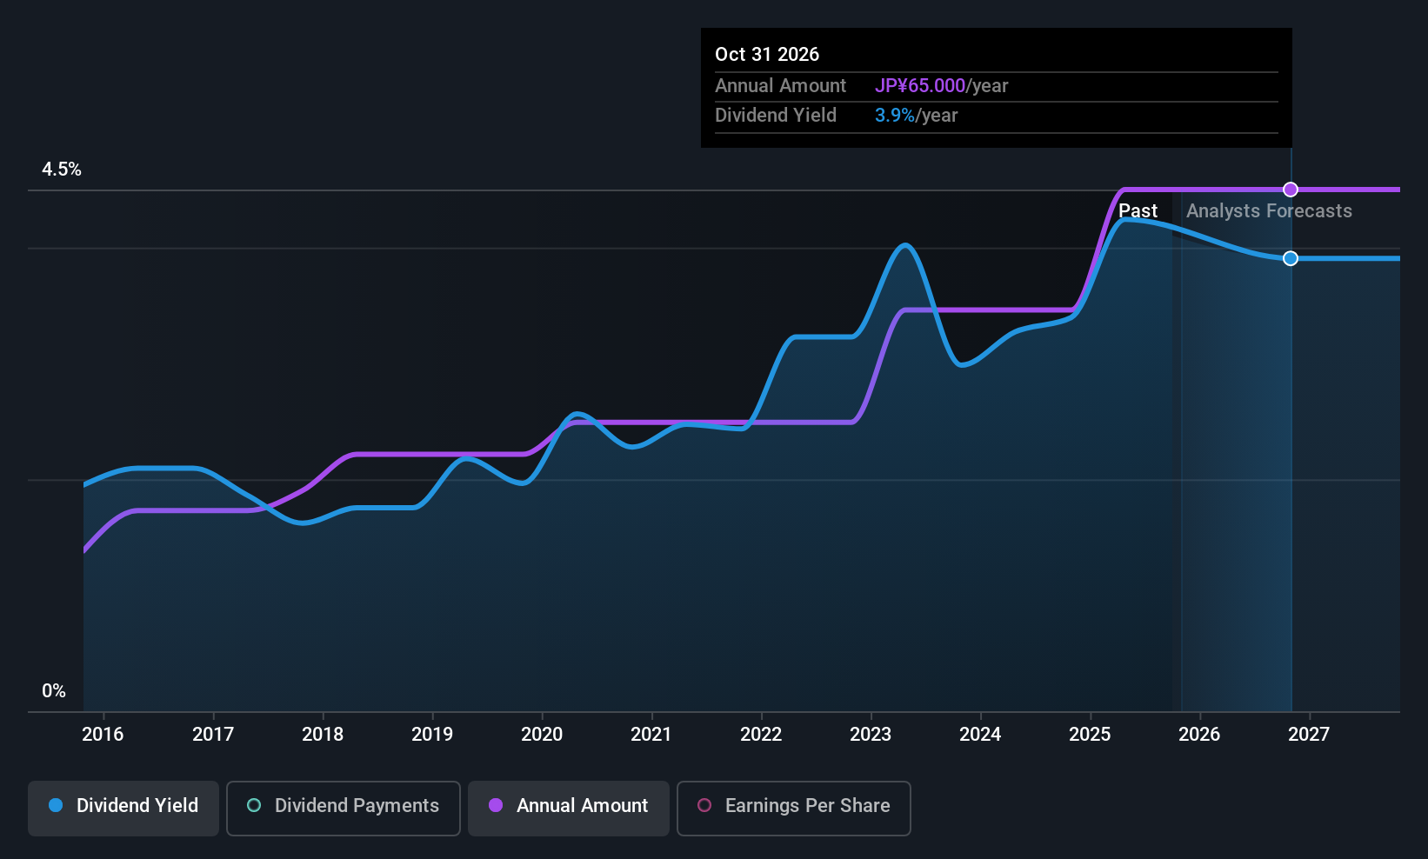Image resolution: width=1428 pixels, height=859 pixels.
Task: Expand the Dividend Payments legend entry
Action: pyautogui.click(x=343, y=808)
